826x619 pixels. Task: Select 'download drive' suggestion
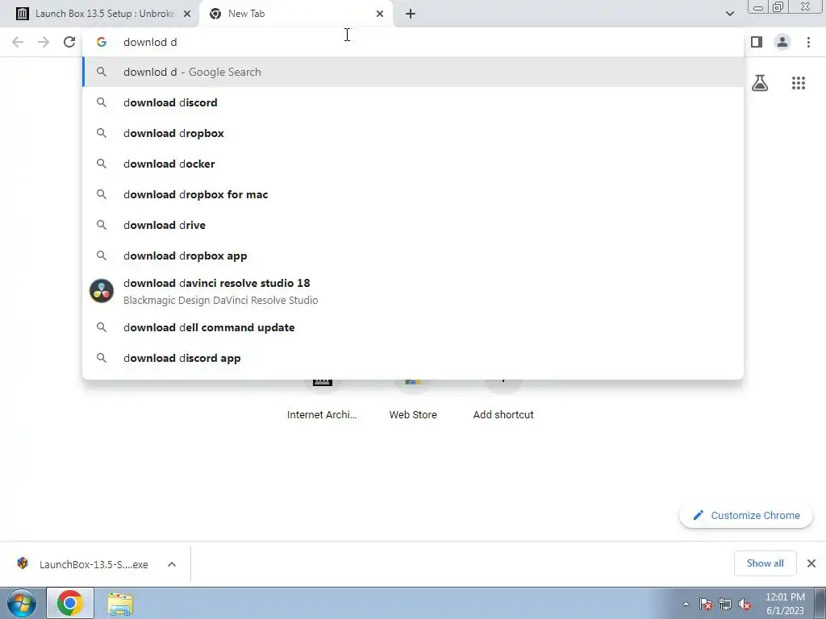(413, 225)
